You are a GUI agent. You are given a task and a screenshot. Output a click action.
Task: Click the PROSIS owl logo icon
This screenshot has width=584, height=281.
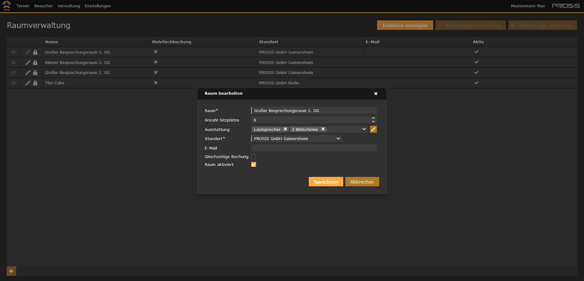coord(7,6)
